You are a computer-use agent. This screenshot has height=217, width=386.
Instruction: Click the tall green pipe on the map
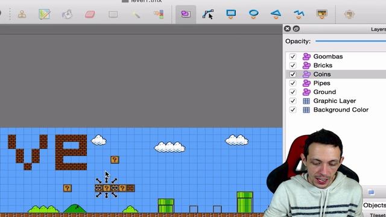tap(245, 203)
